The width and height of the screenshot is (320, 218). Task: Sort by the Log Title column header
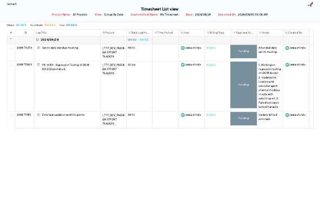(41, 33)
